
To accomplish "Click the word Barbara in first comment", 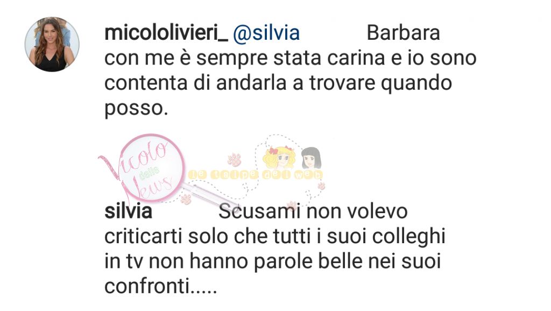I will pyautogui.click(x=403, y=33).
